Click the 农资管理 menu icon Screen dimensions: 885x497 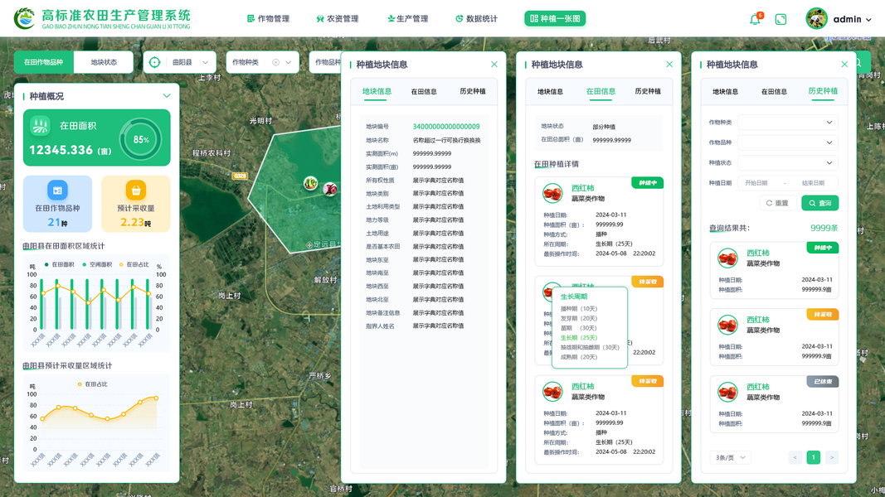tap(320, 18)
